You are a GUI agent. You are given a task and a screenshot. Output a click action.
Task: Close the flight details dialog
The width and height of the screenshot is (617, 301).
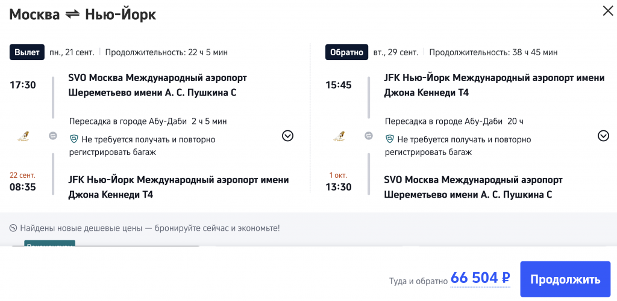click(x=607, y=10)
